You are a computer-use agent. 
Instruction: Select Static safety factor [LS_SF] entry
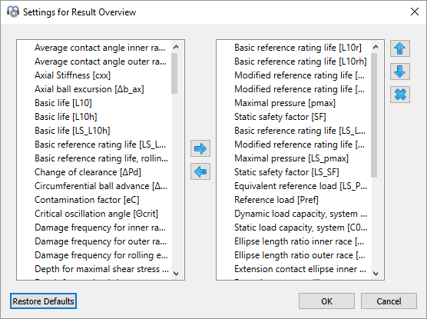[x=286, y=172]
